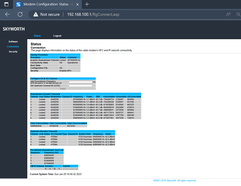
Task: Click the Duration column header
Action: (49, 166)
